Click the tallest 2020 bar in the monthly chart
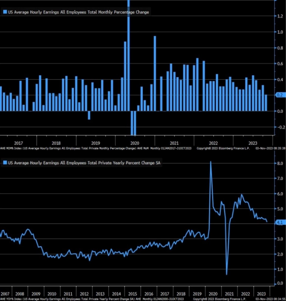Image resolution: width=286 pixels, height=301 pixels. [x=129, y=57]
